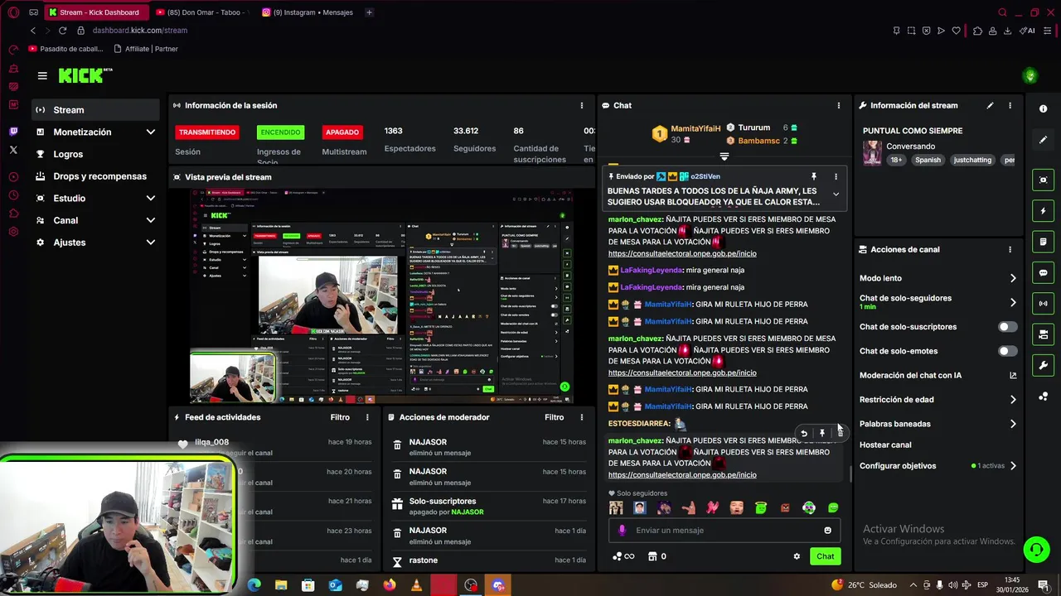Image resolution: width=1061 pixels, height=596 pixels.
Task: Click the green support headset button
Action: [x=1035, y=549]
